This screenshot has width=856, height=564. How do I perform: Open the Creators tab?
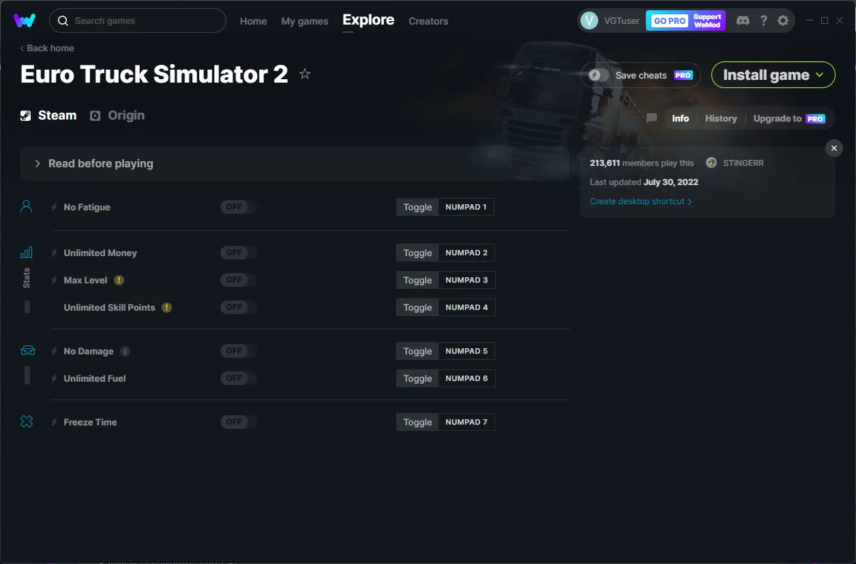point(428,21)
